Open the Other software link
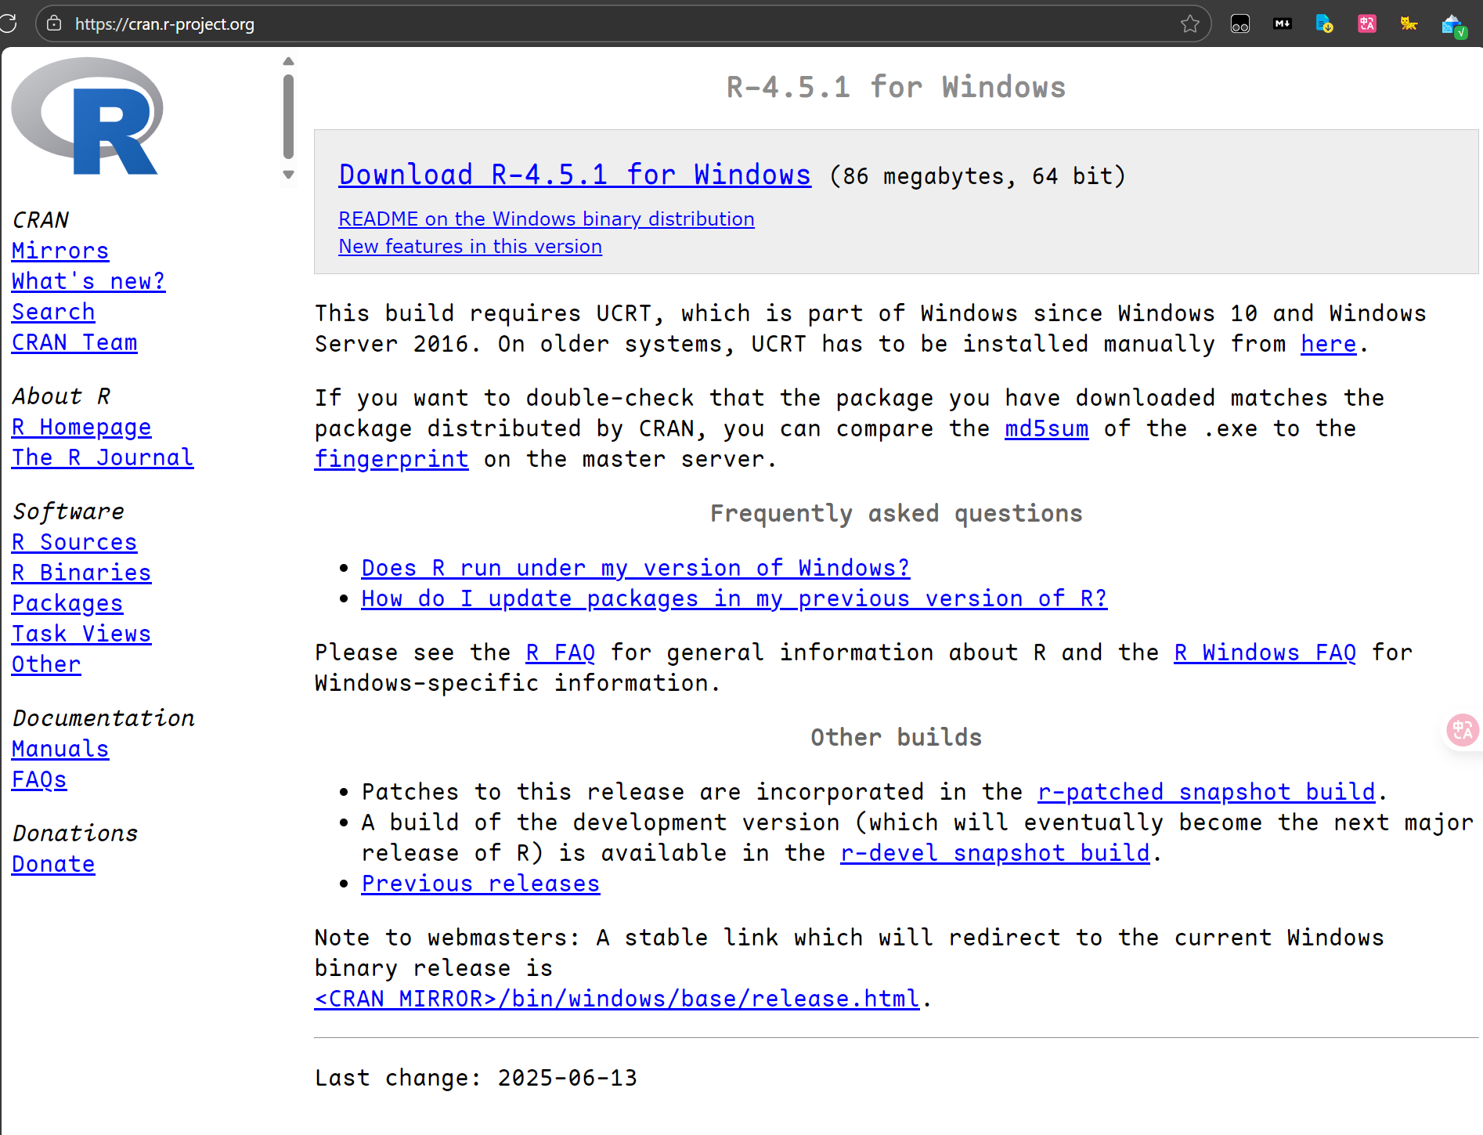 46,664
